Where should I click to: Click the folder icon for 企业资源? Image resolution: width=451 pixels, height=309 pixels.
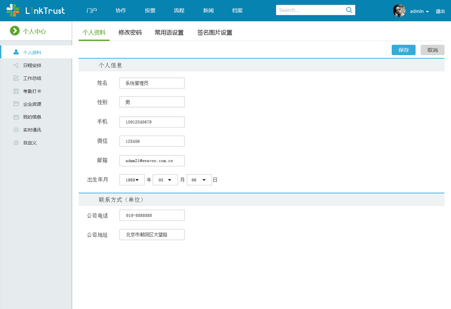(x=16, y=104)
